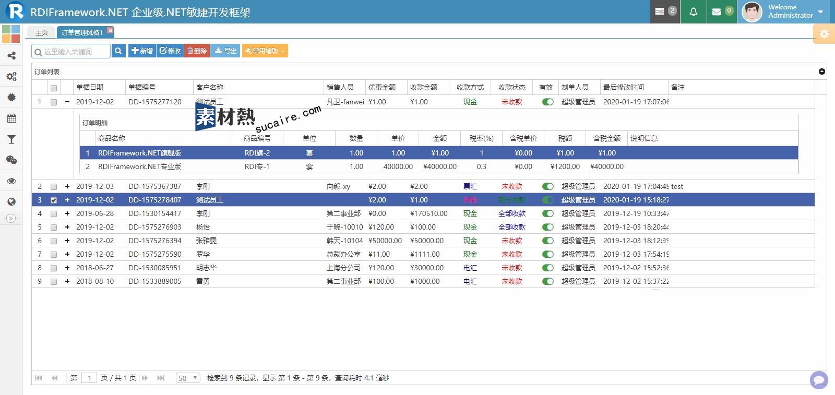
Task: Check the select-all checkbox in table header
Action: (54, 88)
